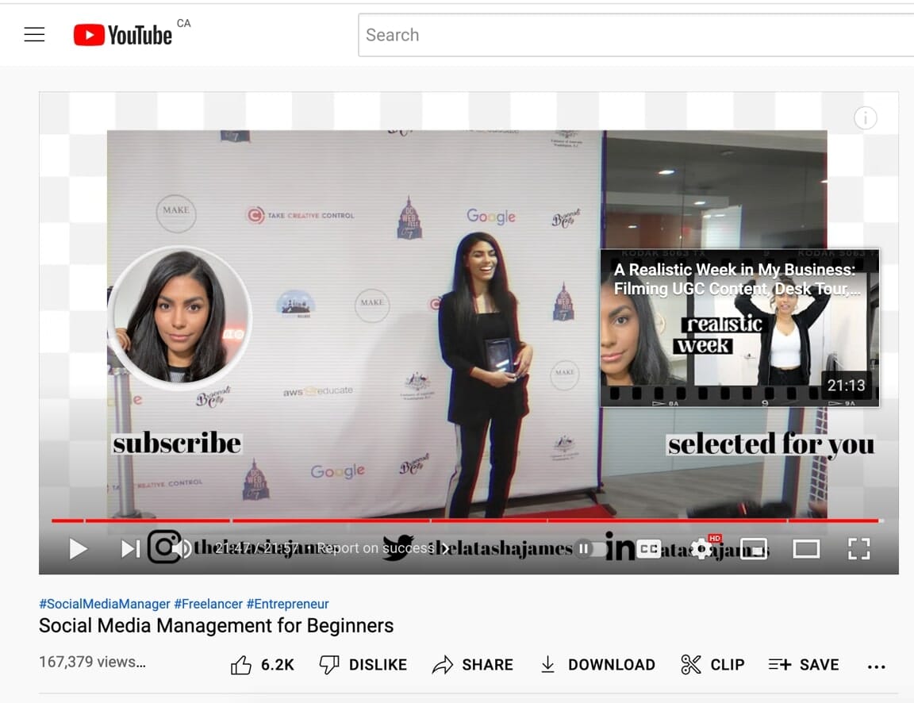
Task: Expand the '167,379 views…' description text
Action: (x=92, y=663)
